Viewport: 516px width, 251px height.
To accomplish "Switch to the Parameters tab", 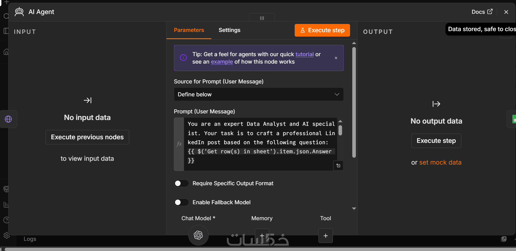I will click(x=189, y=30).
